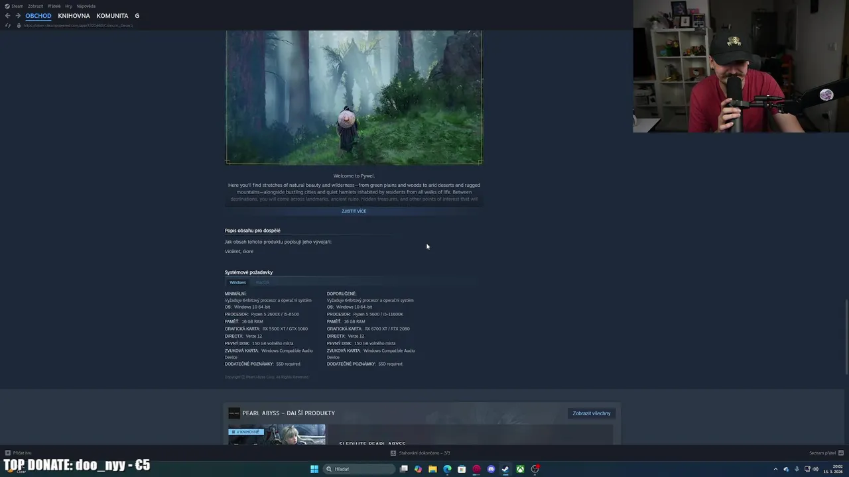The width and height of the screenshot is (849, 477).
Task: Click the 'RX 5500 XT / GTX 1060' text
Action: point(285,329)
